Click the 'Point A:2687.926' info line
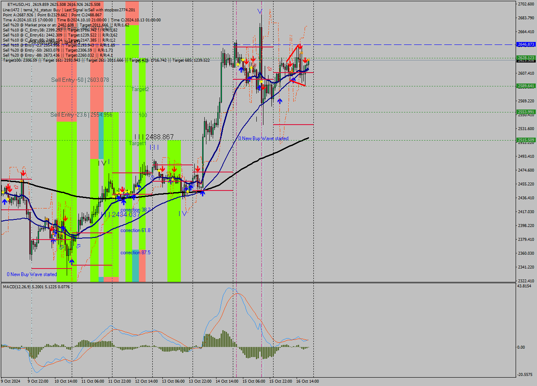Viewport: 537px width, 386px height. [52, 15]
